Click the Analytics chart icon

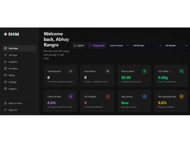[5, 62]
